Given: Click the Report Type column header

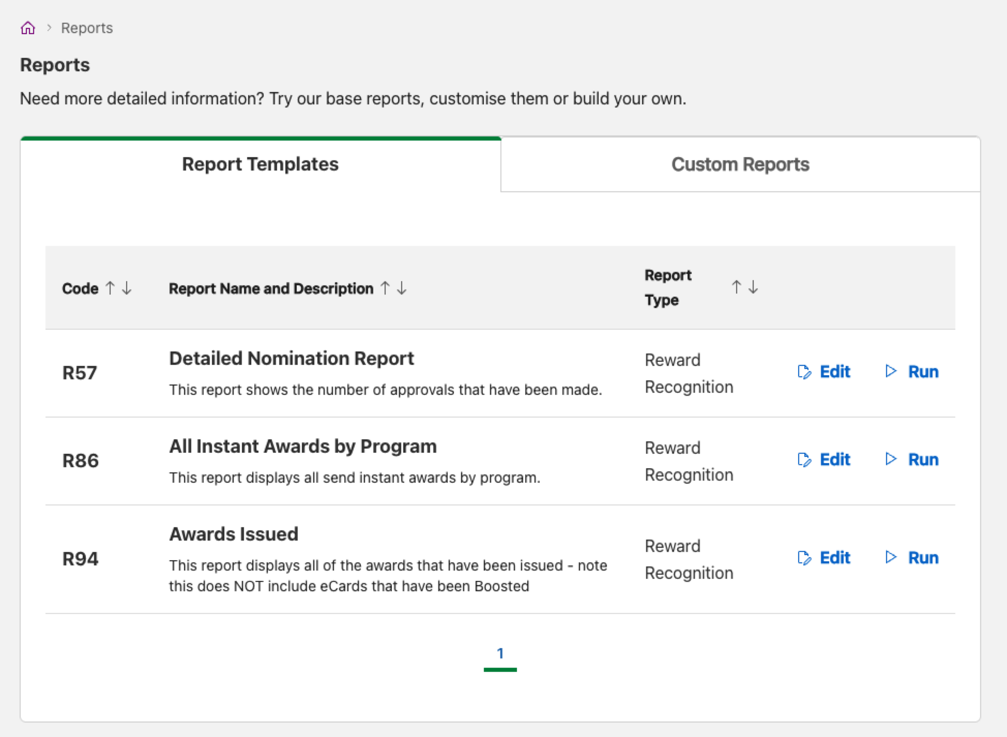Looking at the screenshot, I should pos(668,287).
